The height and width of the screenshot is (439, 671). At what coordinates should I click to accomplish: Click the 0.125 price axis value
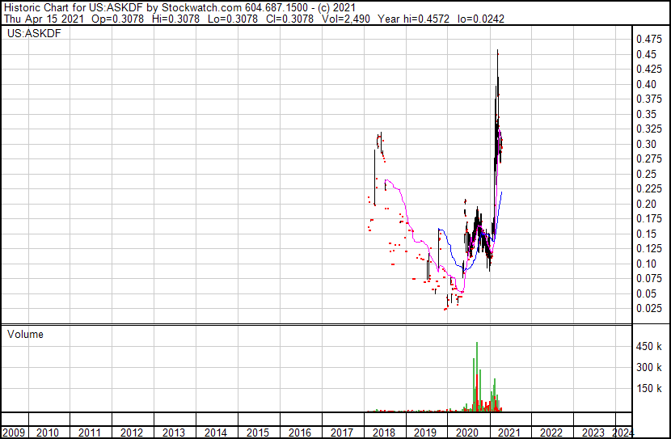point(649,248)
